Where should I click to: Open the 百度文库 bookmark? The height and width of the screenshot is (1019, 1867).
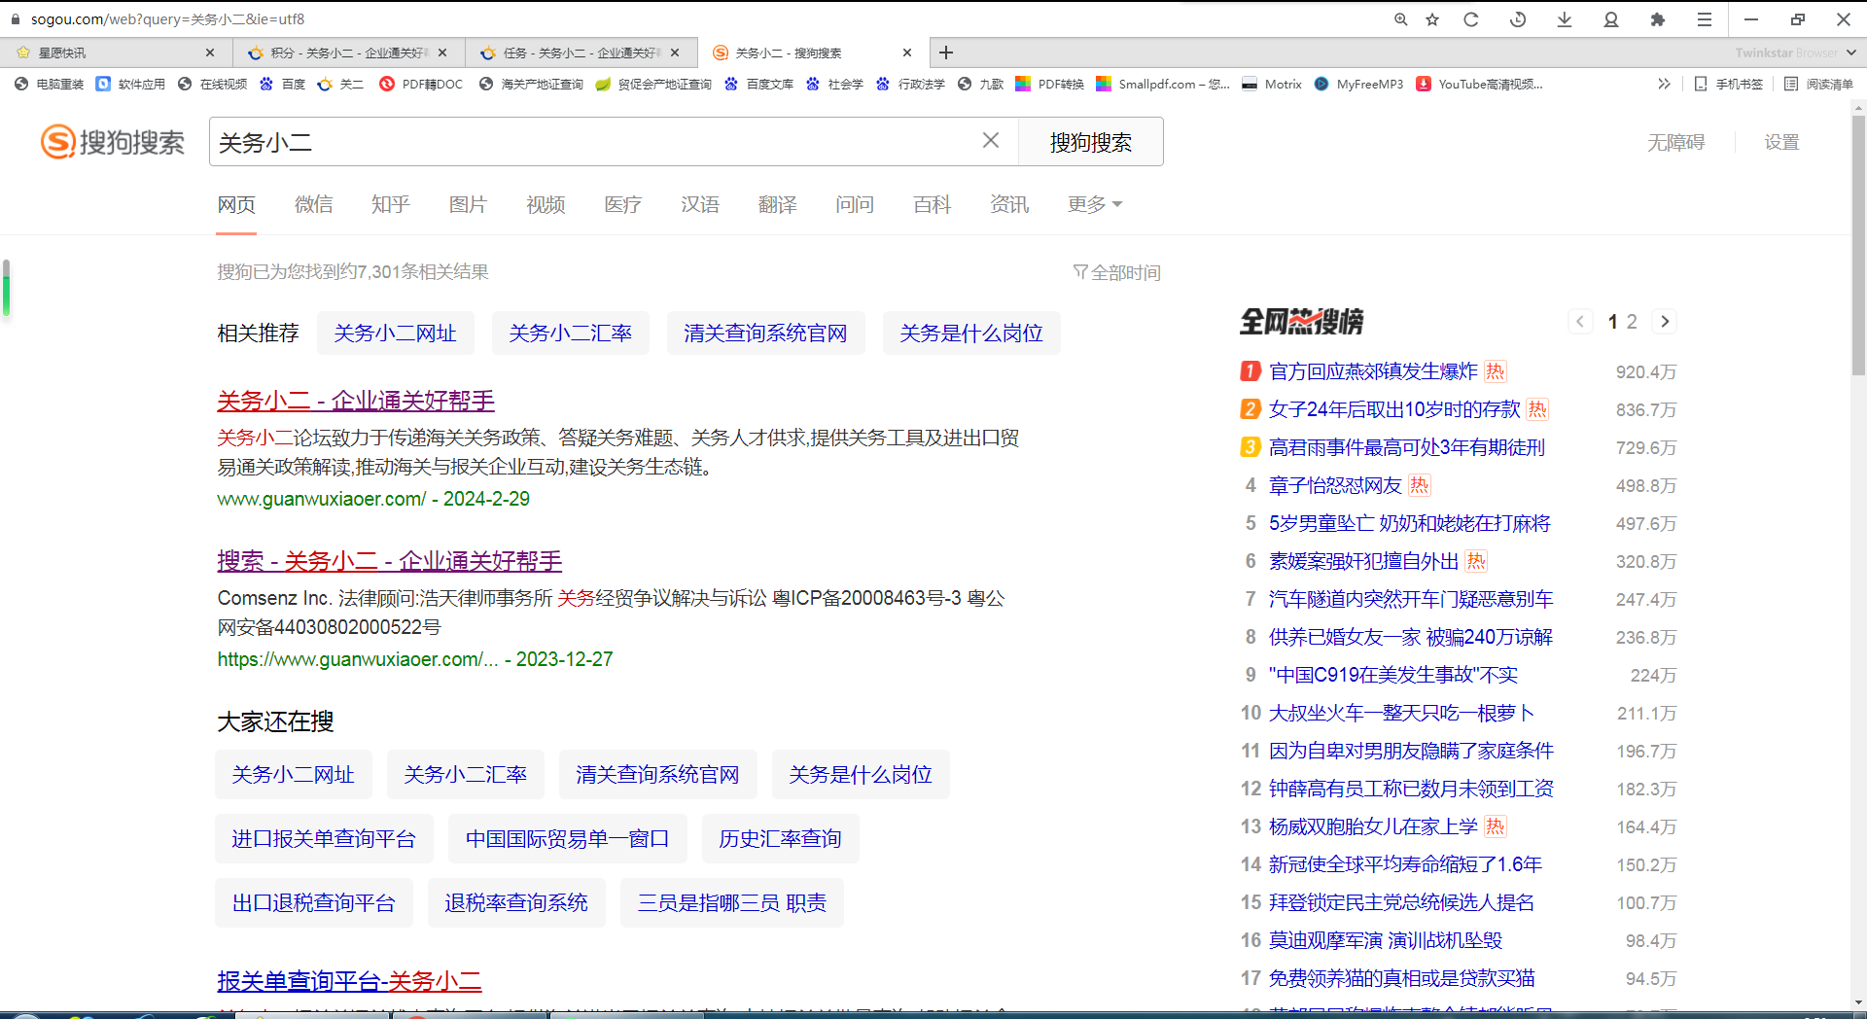coord(758,85)
